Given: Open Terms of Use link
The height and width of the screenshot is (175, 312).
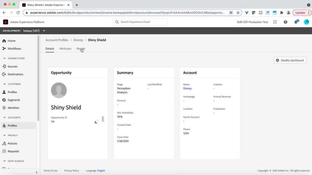Looking at the screenshot, I should pyautogui.click(x=50, y=170).
